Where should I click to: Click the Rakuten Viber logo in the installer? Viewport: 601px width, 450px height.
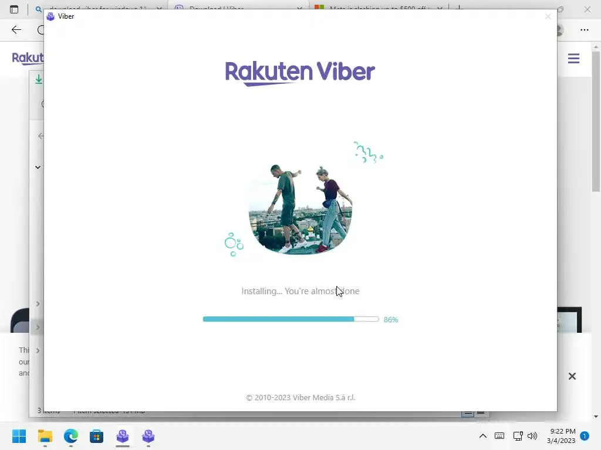tap(300, 73)
